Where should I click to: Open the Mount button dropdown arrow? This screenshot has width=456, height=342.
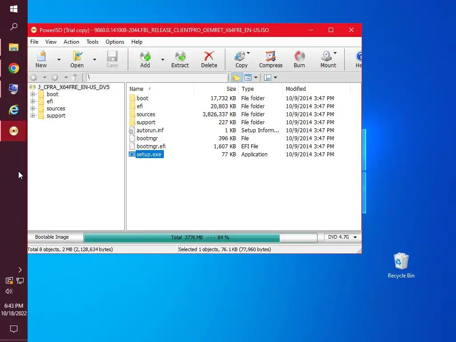(x=335, y=53)
